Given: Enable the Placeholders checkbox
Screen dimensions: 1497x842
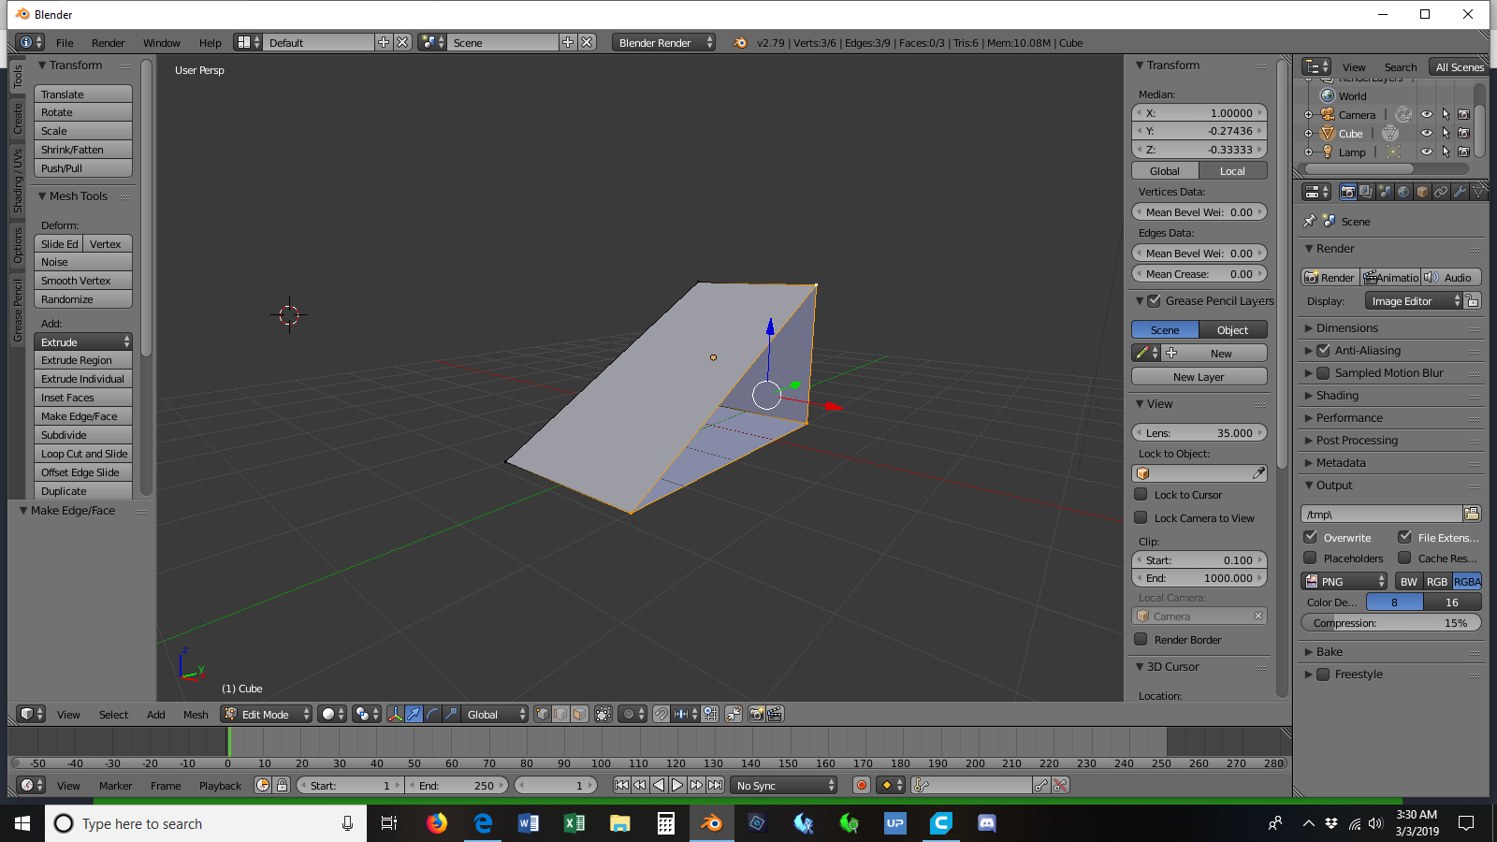Looking at the screenshot, I should (1311, 558).
